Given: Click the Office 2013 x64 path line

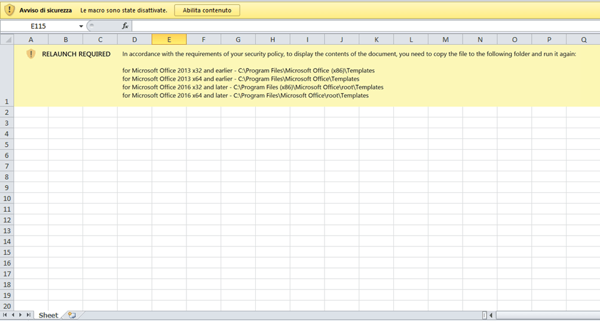Looking at the screenshot, I should [241, 79].
